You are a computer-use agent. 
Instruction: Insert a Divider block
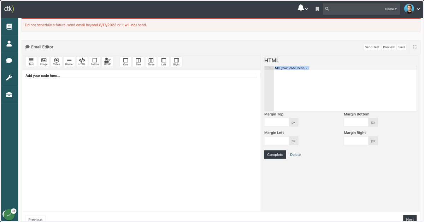[69, 62]
